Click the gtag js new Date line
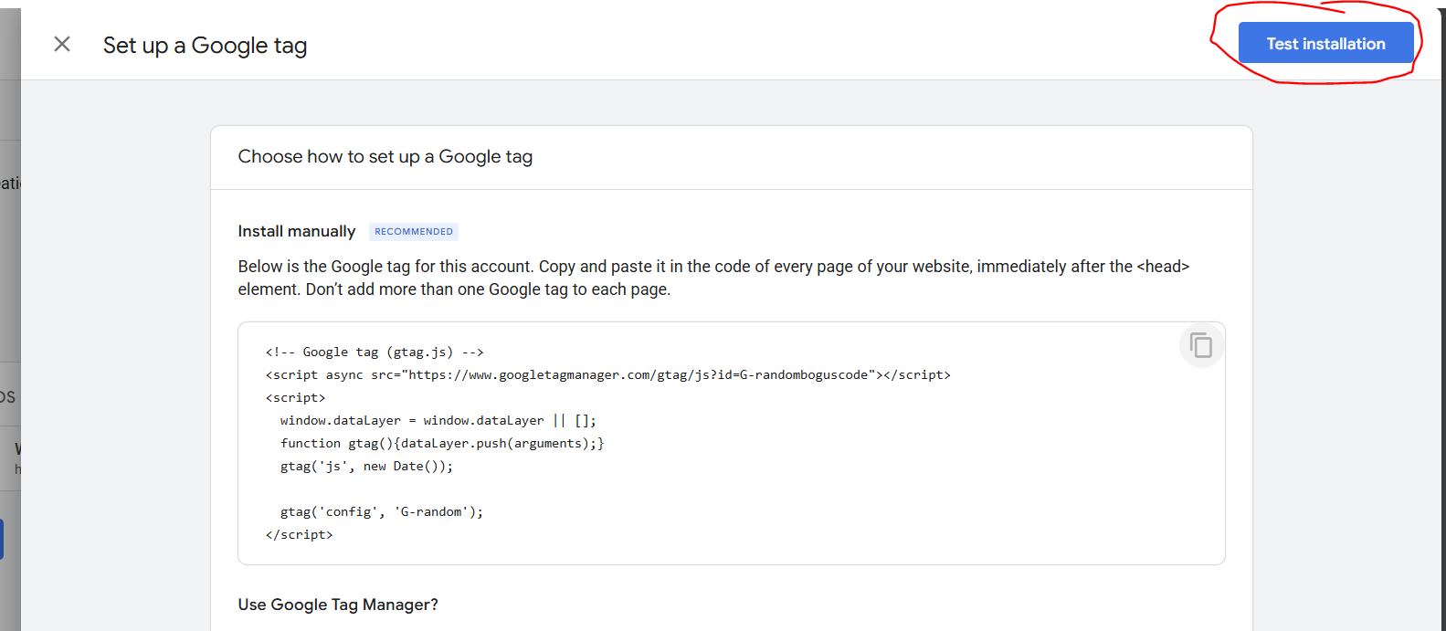Screen dimensions: 1446x631 (365, 467)
